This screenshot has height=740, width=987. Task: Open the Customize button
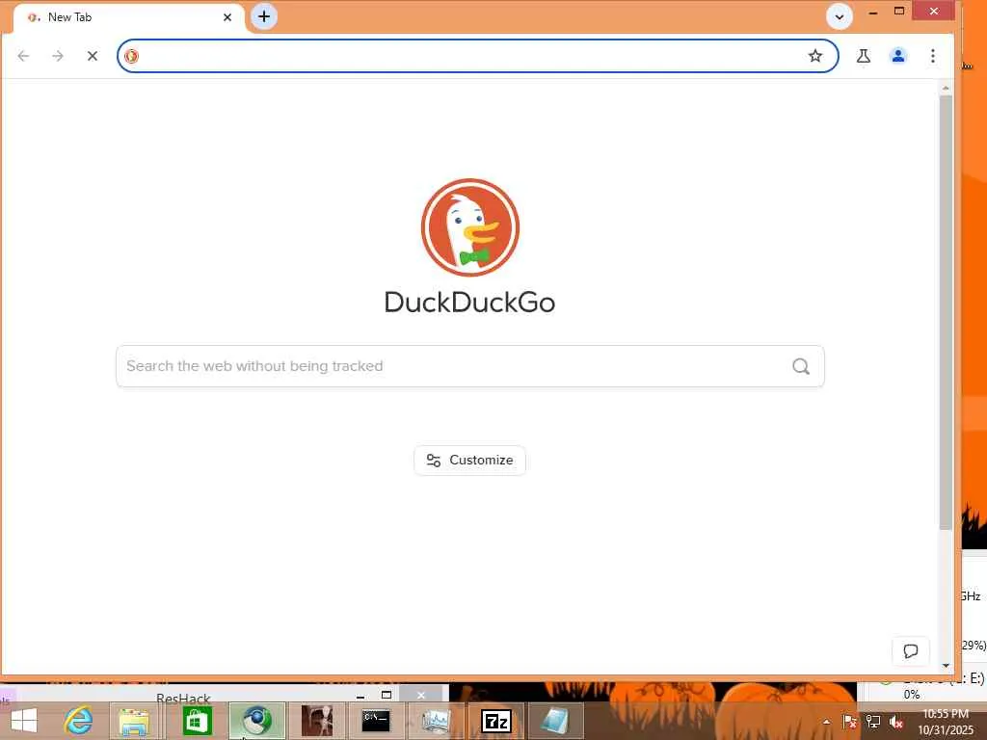[469, 460]
